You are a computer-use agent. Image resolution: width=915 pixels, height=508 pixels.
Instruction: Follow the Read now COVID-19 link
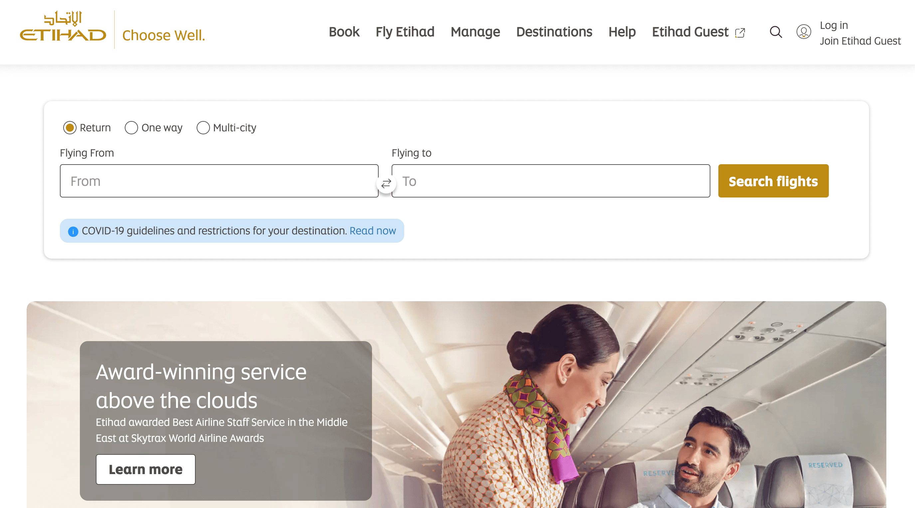[x=373, y=231]
